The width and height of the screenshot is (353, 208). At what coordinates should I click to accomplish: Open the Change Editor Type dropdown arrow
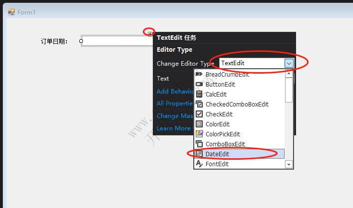(x=289, y=63)
